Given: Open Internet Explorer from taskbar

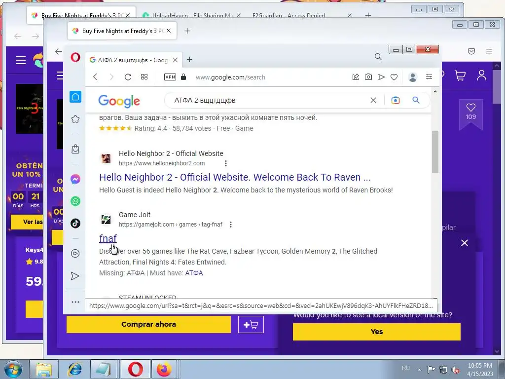Looking at the screenshot, I should coord(74,369).
